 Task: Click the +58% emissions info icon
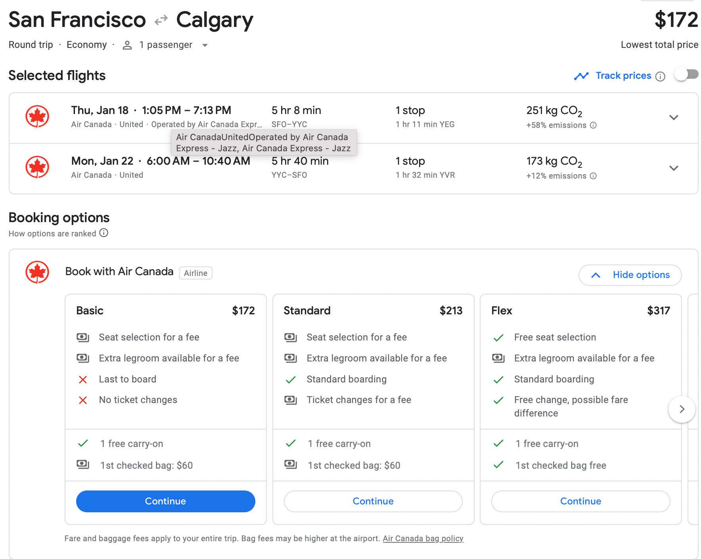(x=593, y=125)
